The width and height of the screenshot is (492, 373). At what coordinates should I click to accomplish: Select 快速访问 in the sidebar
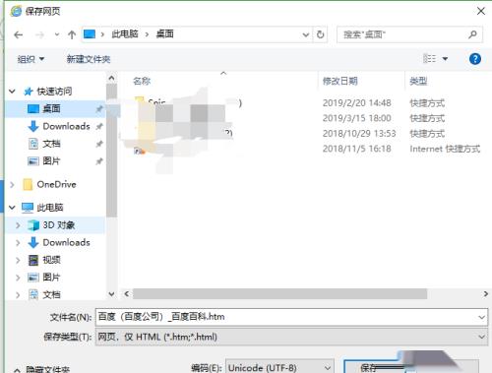pyautogui.click(x=54, y=92)
